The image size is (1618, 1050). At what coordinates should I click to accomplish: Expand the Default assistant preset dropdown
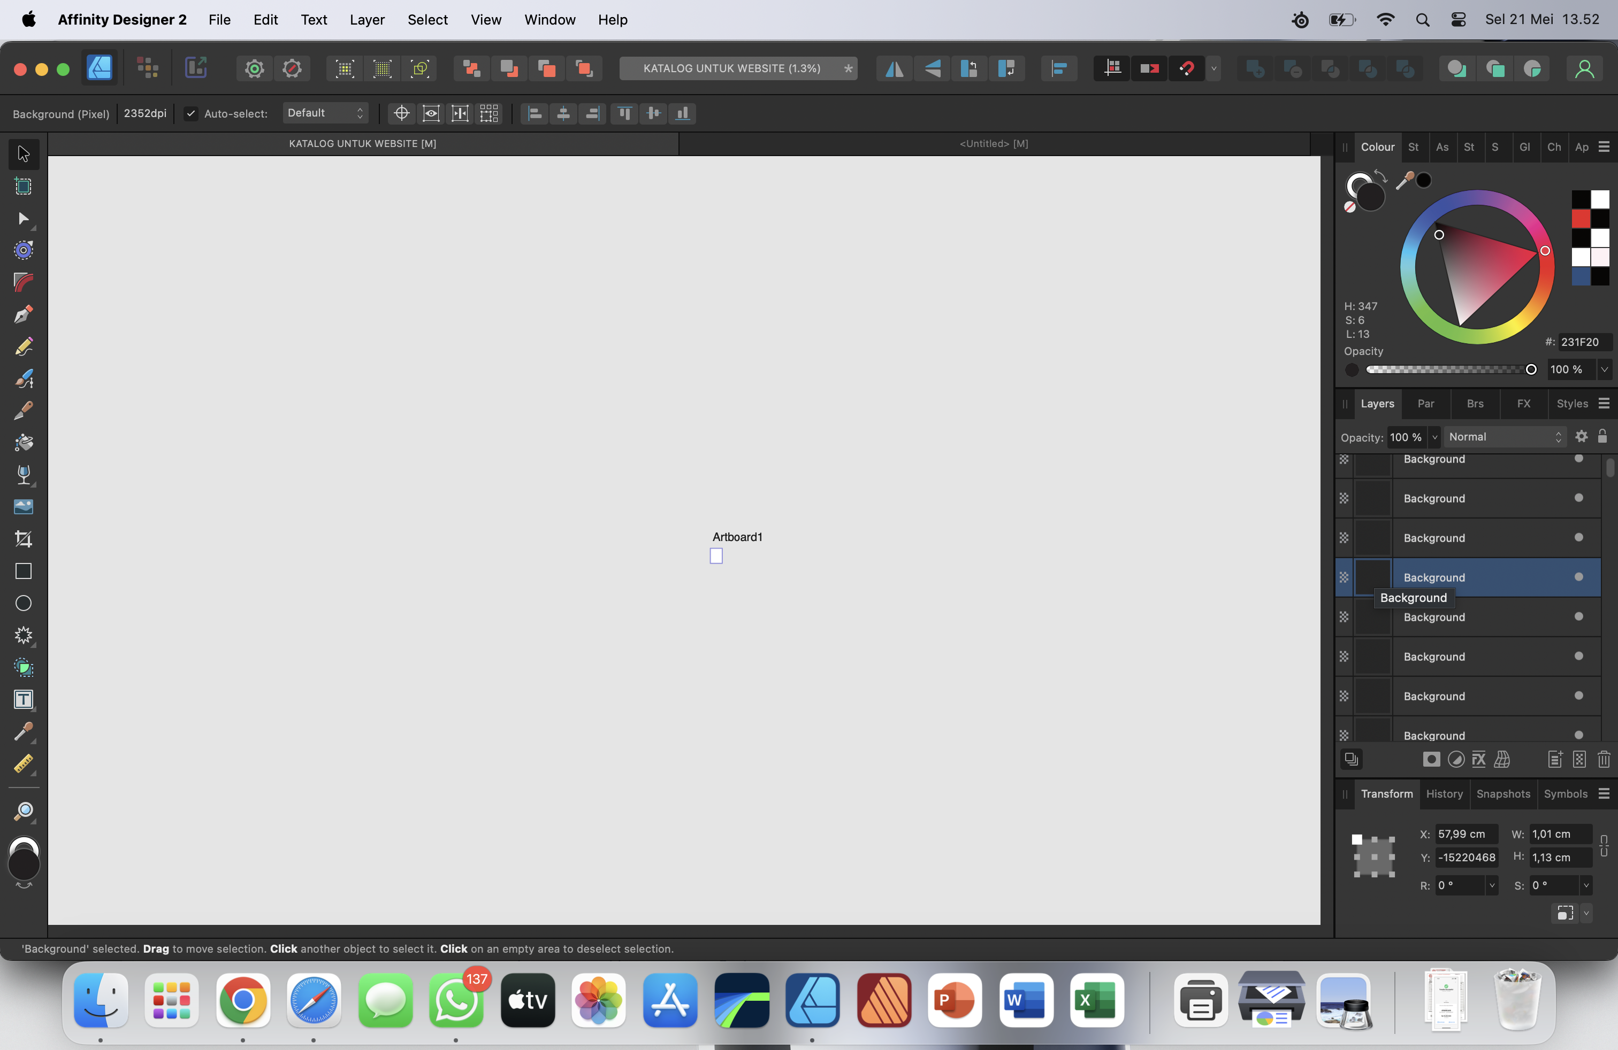(325, 113)
